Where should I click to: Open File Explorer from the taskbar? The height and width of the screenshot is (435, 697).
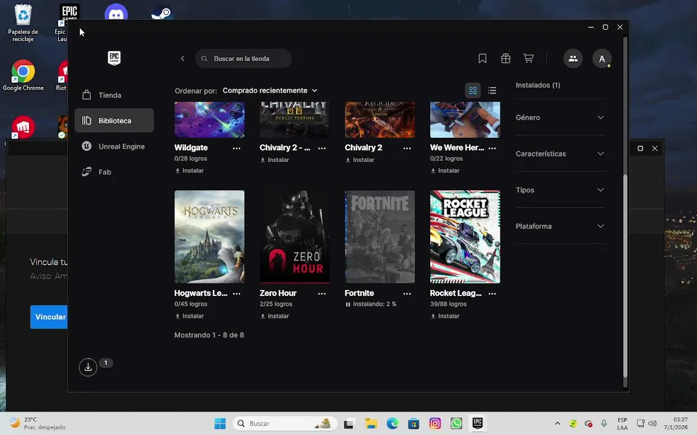click(x=371, y=424)
